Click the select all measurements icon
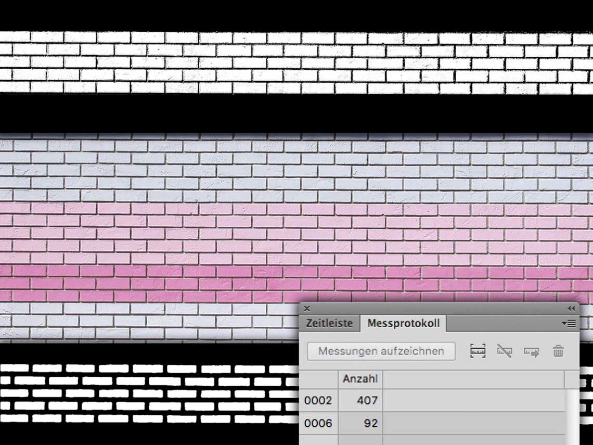Viewport: 593px width, 445px height. (478, 351)
